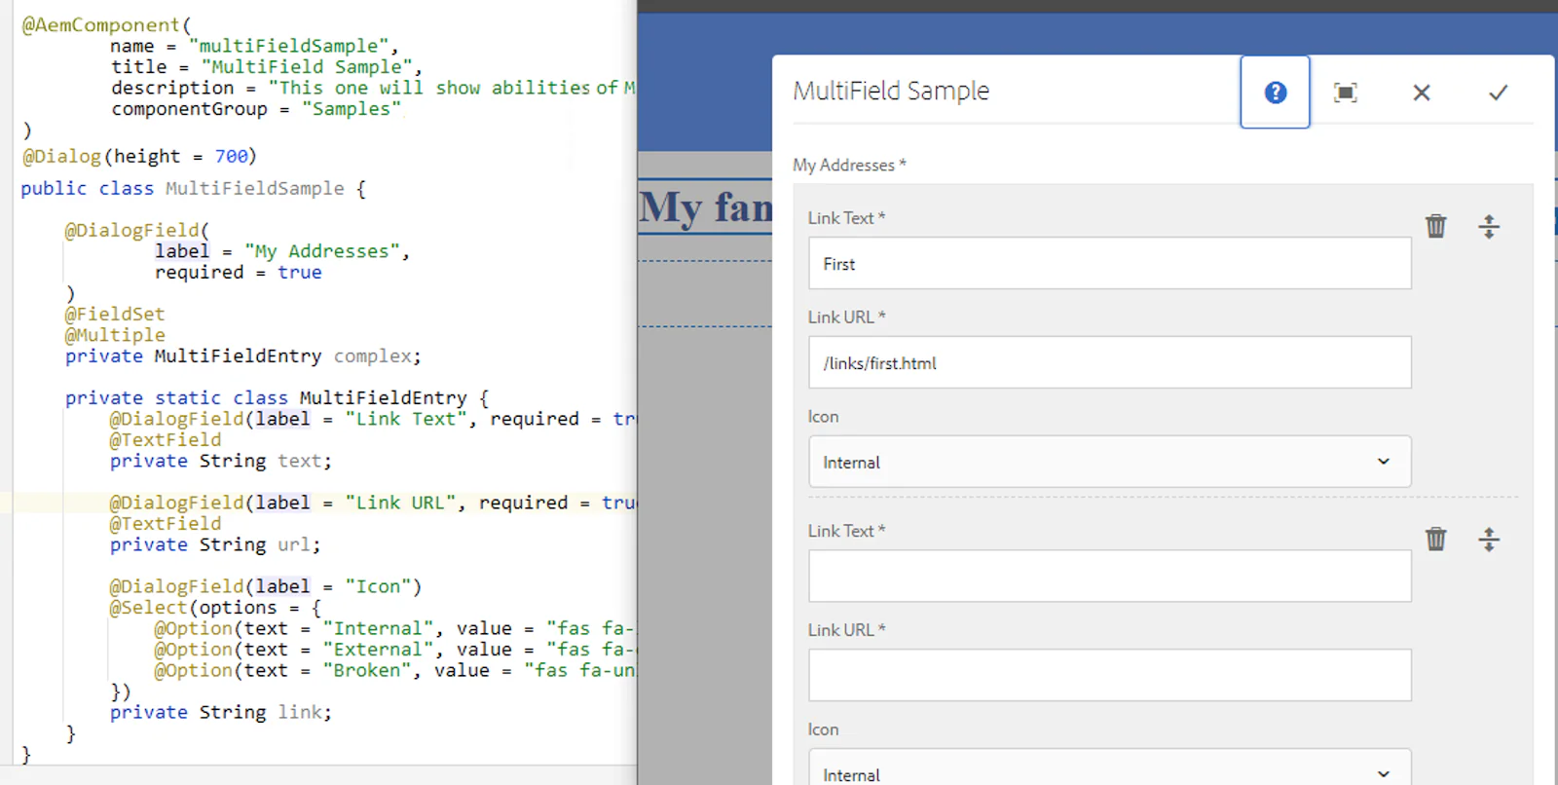Click the 'private String text;' line
This screenshot has height=785, width=1558.
(220, 461)
